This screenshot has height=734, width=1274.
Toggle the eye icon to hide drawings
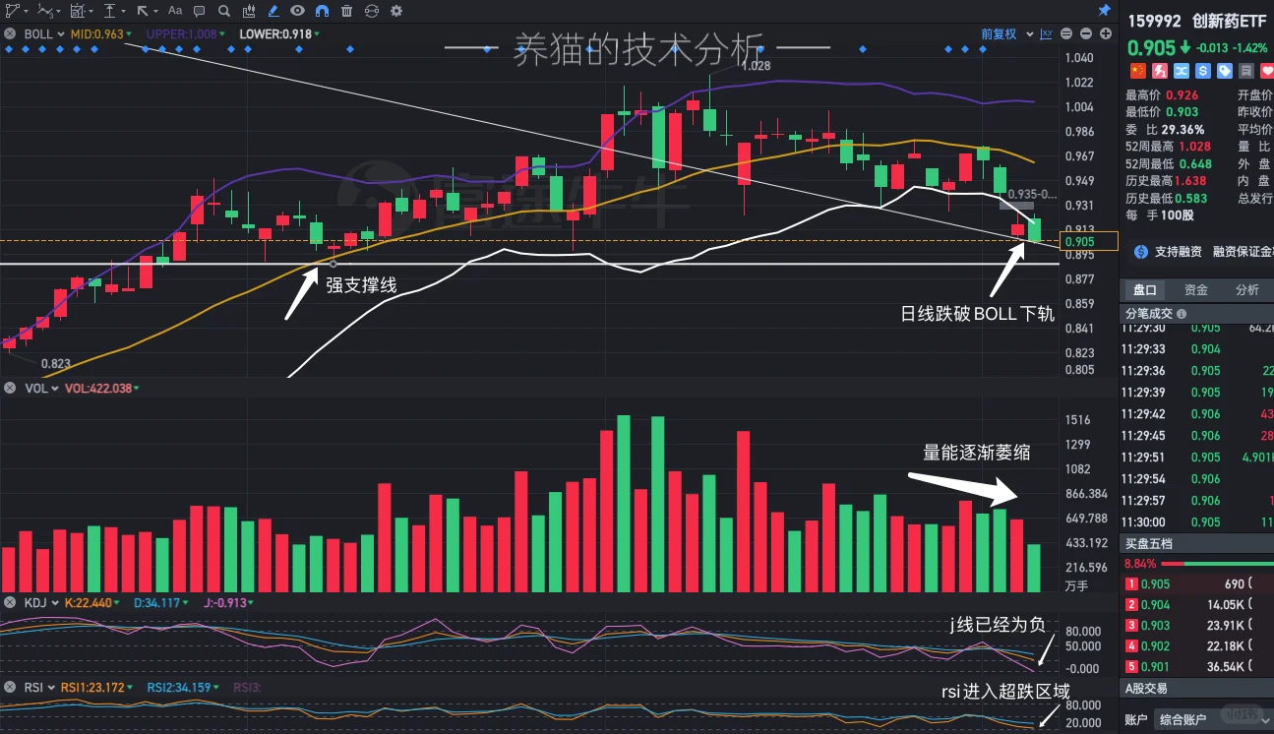point(297,11)
